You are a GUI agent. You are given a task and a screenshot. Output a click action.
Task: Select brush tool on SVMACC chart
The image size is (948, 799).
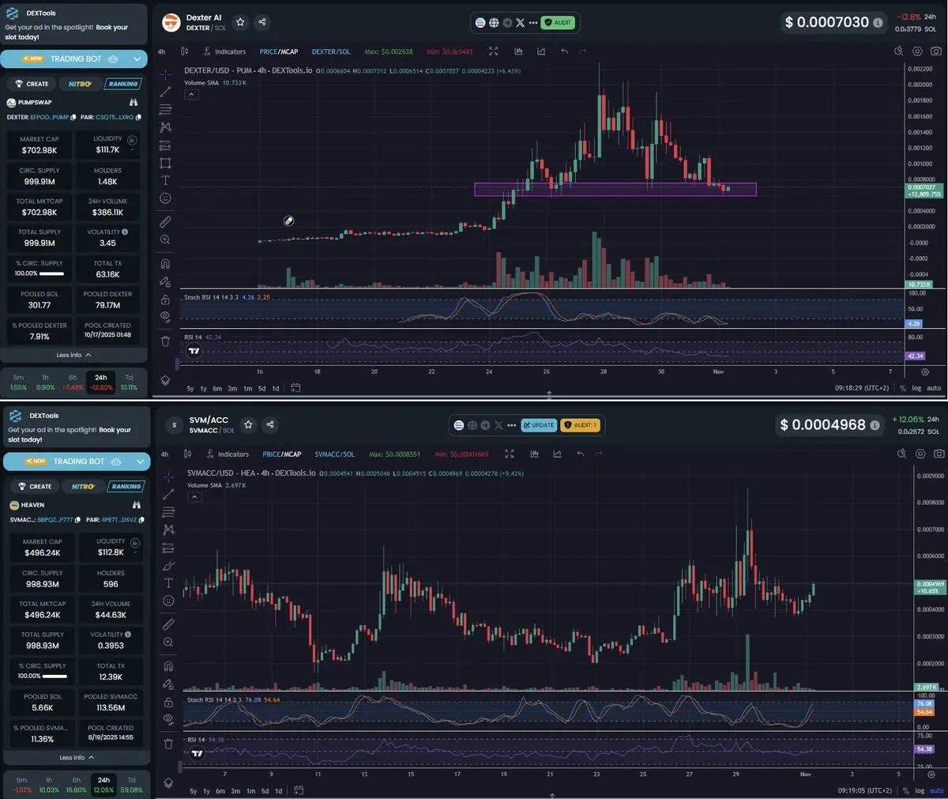[x=167, y=566]
